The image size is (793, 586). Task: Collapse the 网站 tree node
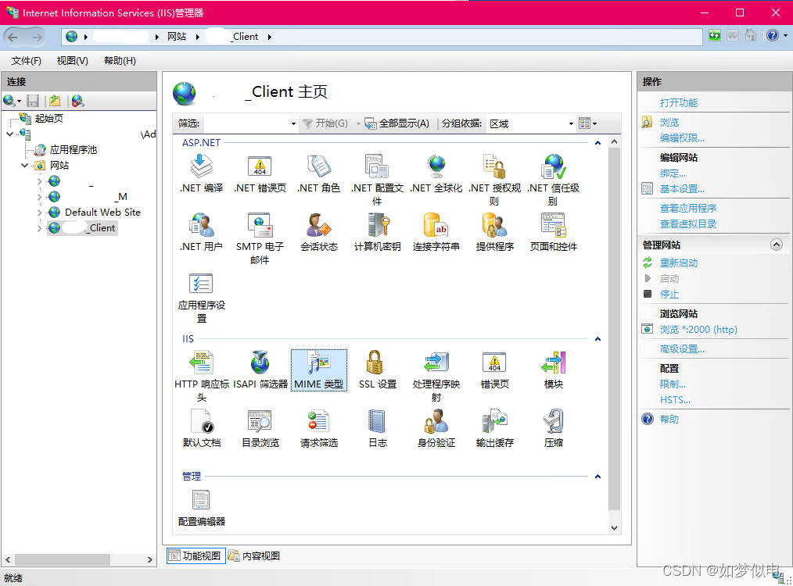click(25, 165)
